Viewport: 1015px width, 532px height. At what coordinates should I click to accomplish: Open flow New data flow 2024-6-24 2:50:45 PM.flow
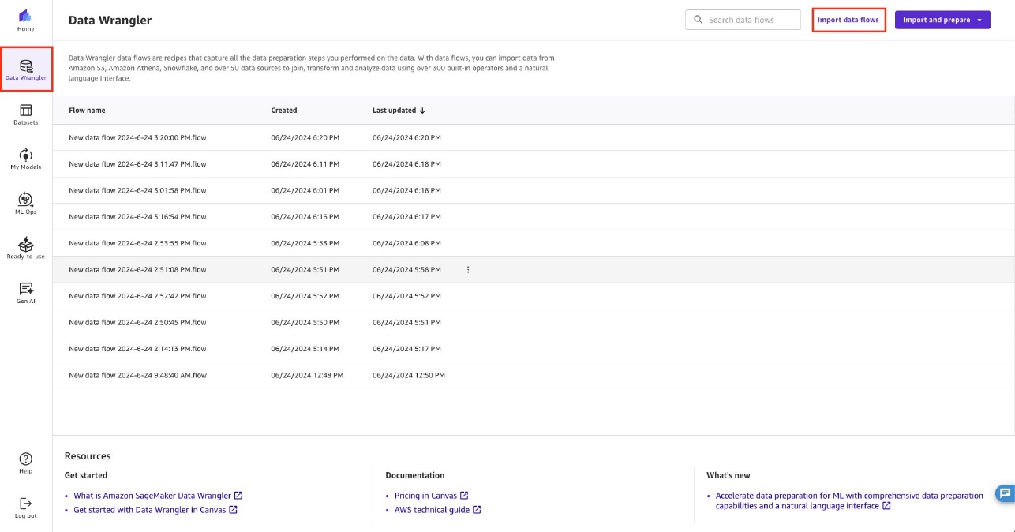[137, 323]
